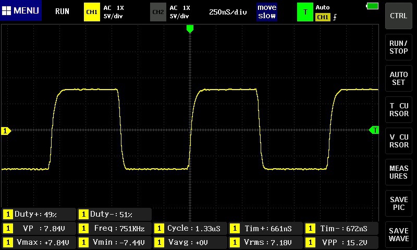The height and width of the screenshot is (250, 417).
Task: Open the MENU button
Action: [x=21, y=10]
